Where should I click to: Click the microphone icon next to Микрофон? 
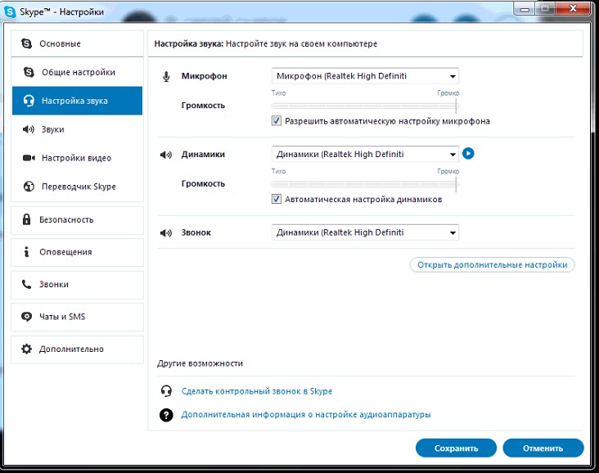(166, 76)
